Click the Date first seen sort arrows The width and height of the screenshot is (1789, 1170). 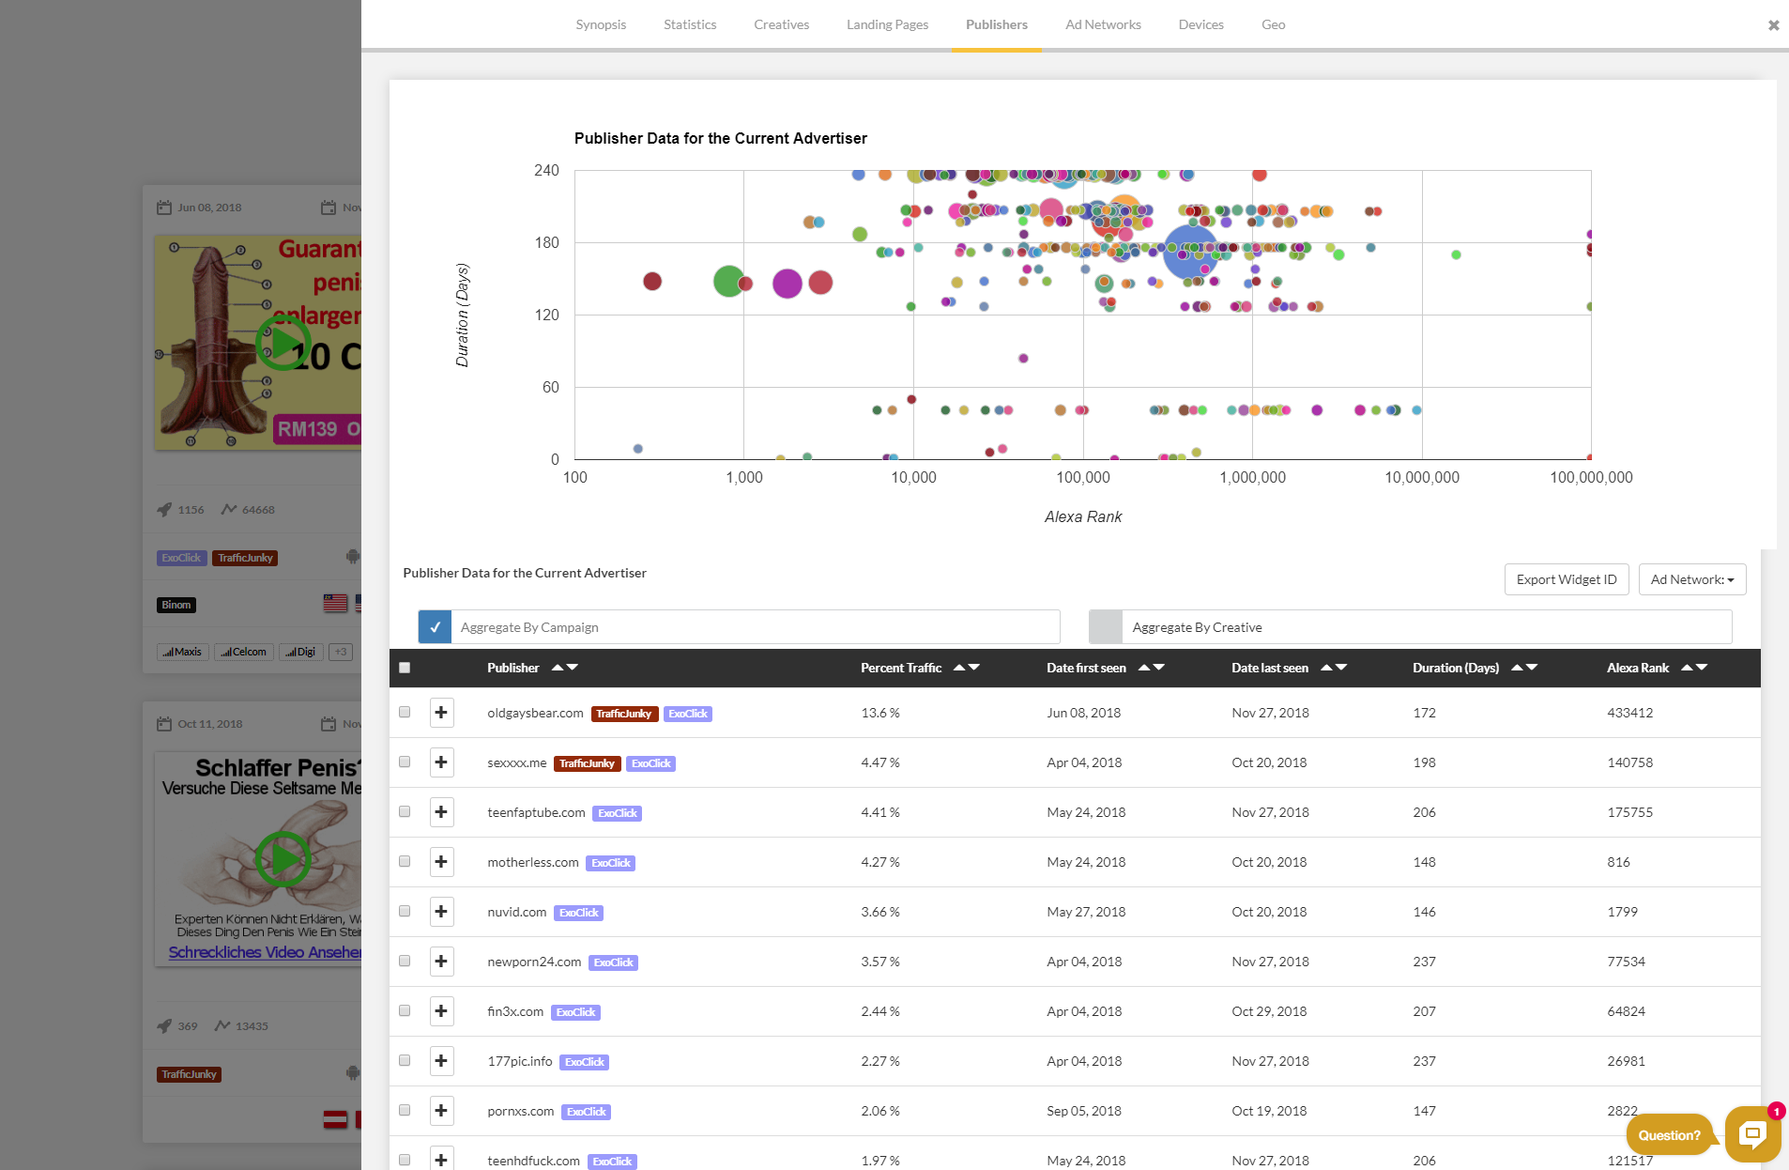1151,668
